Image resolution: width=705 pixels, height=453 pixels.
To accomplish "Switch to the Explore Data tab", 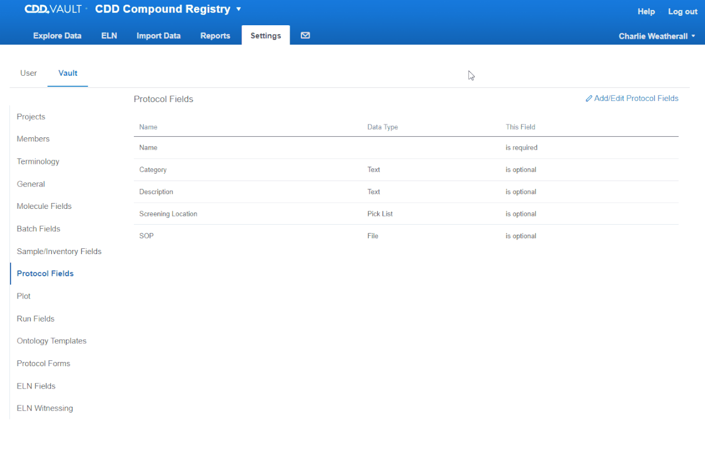I will click(x=57, y=36).
